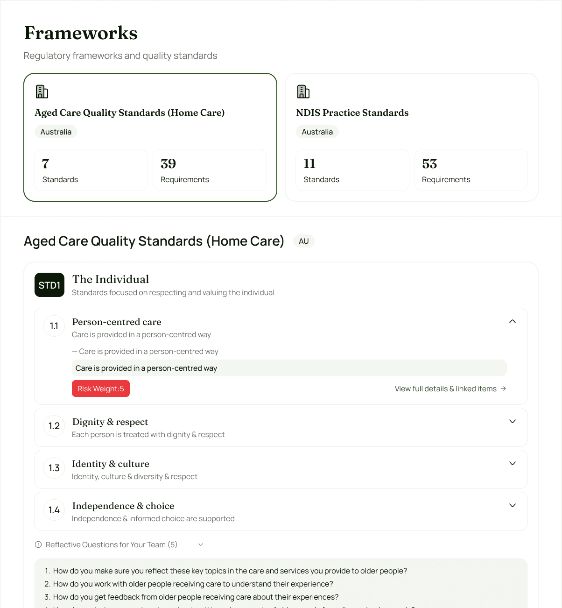Viewport: 562px width, 608px height.
Task: Click the 1.4 circle beside Independence & choice
Action: point(54,509)
